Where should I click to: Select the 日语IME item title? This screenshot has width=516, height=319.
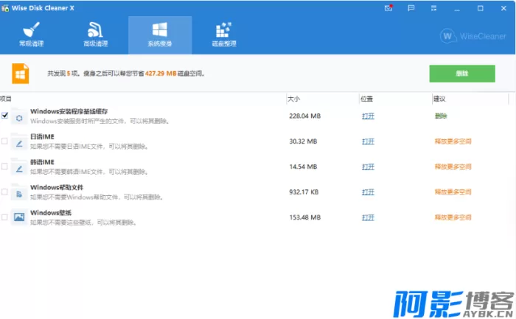click(x=42, y=137)
